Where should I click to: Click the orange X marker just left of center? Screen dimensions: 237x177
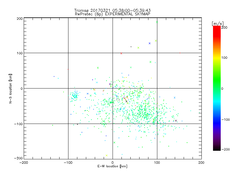click(95, 90)
